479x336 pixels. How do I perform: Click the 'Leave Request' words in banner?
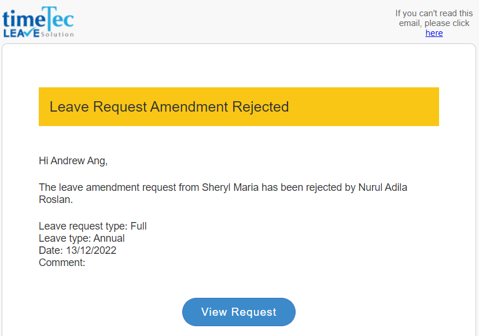(x=98, y=107)
